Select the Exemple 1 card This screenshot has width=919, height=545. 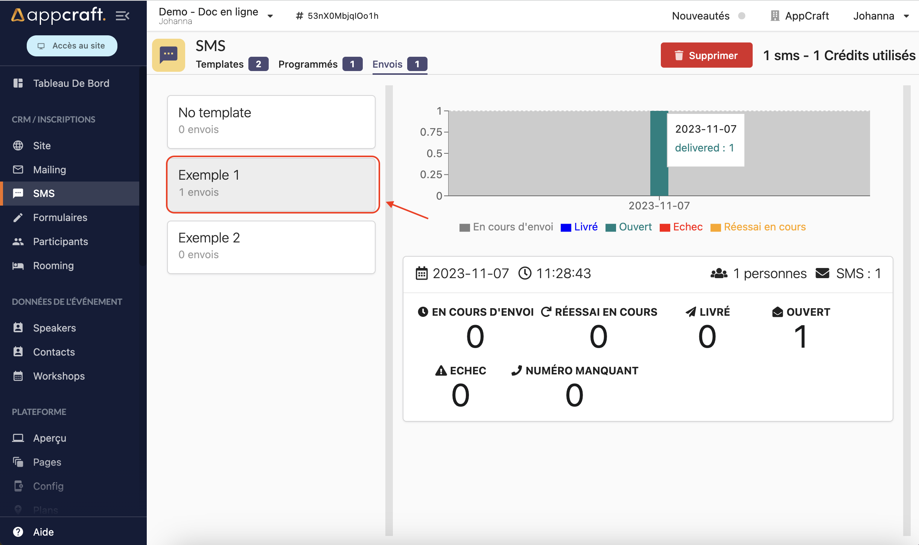click(x=271, y=185)
